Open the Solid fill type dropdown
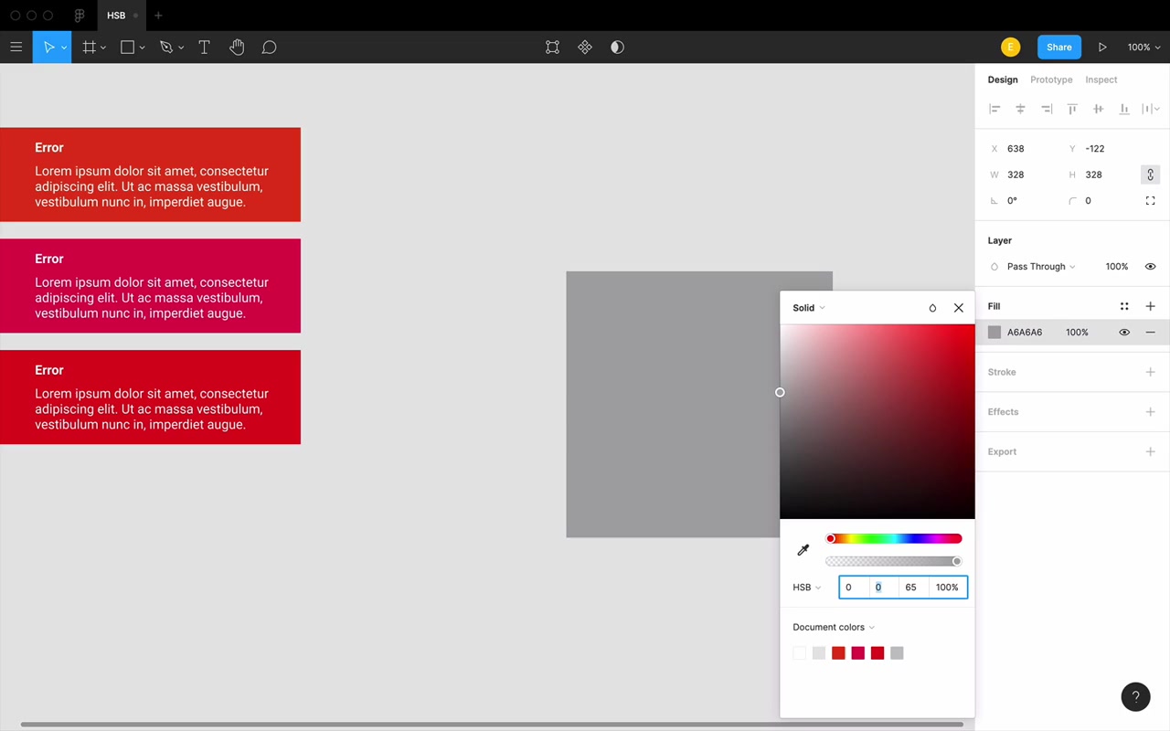This screenshot has height=731, width=1170. coord(809,308)
